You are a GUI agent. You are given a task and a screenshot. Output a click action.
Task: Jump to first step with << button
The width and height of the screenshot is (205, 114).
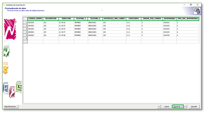(x=159, y=106)
